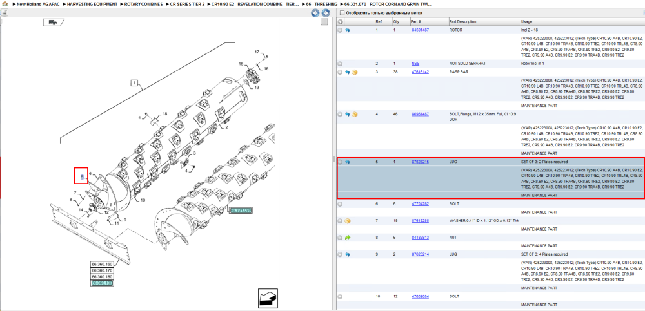Open part number link 47616142
This screenshot has width=645, height=311.
pyautogui.click(x=420, y=72)
